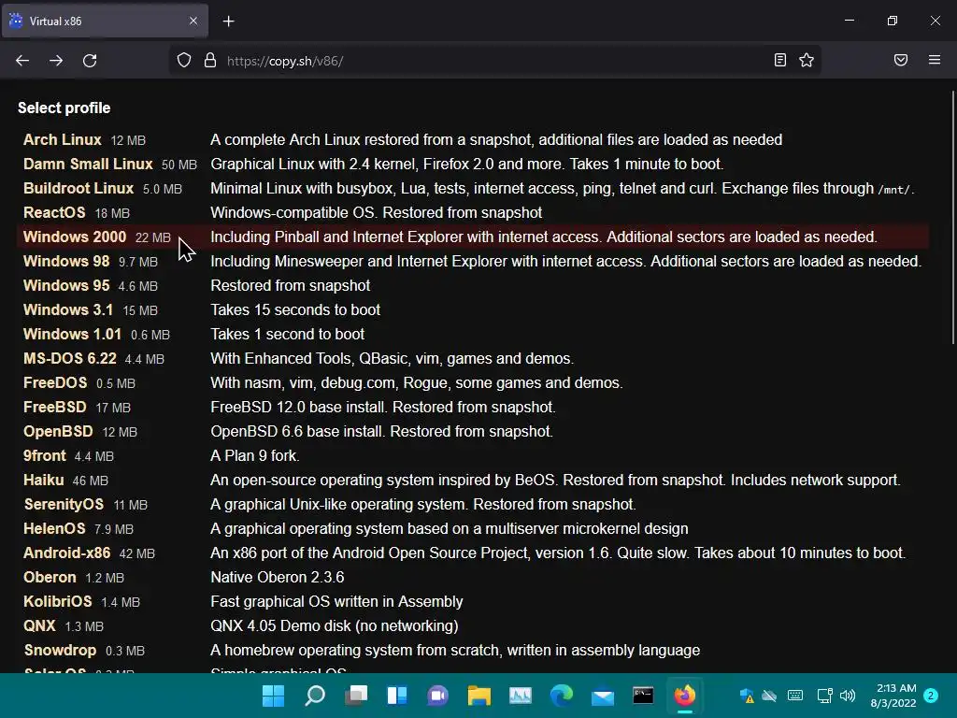Open Widgets from the taskbar
Screen dimensions: 957x718
coord(396,696)
